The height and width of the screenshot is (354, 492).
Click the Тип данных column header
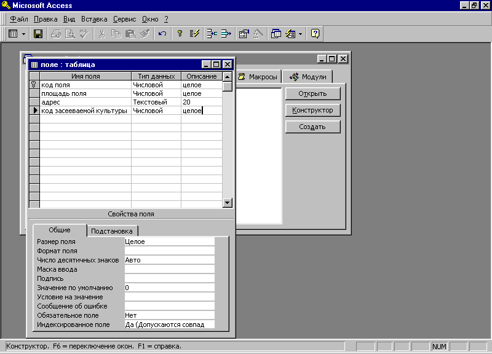pyautogui.click(x=156, y=76)
